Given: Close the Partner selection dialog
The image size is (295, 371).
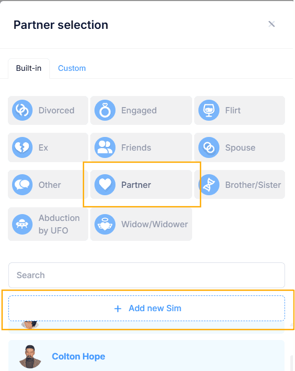Looking at the screenshot, I should tap(271, 24).
